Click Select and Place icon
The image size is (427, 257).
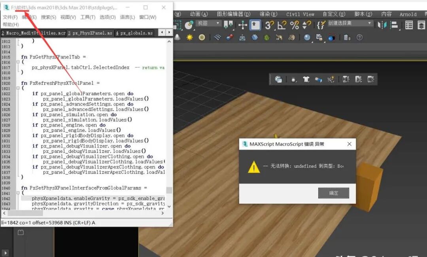coord(189,25)
